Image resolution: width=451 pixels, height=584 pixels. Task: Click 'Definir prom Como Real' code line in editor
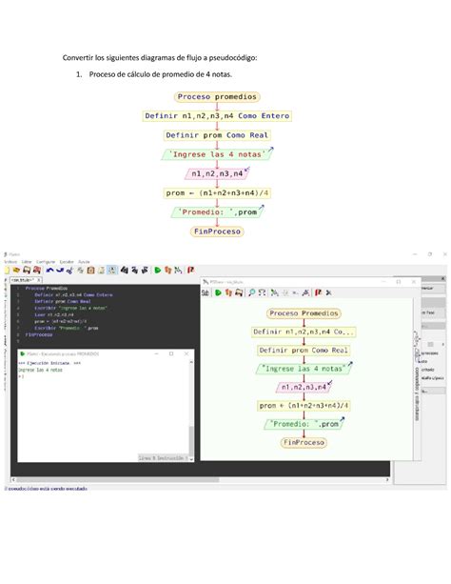coord(63,302)
